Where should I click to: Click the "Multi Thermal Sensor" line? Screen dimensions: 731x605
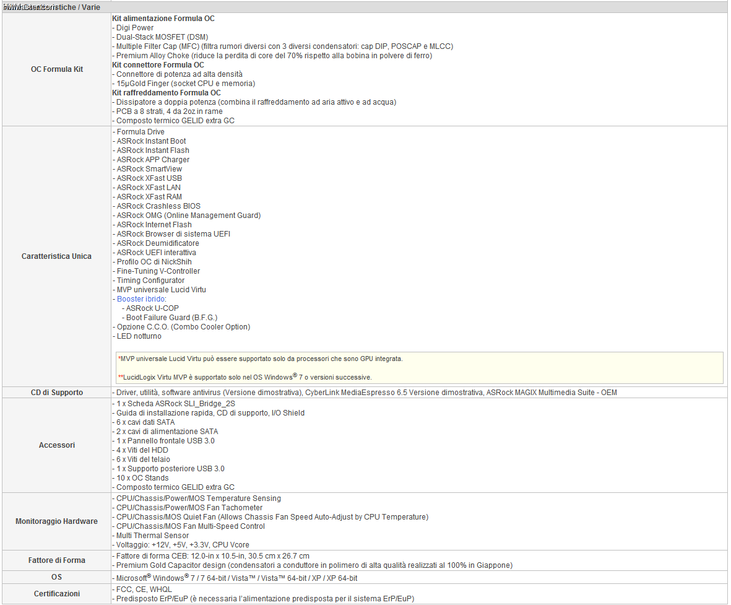(x=150, y=536)
